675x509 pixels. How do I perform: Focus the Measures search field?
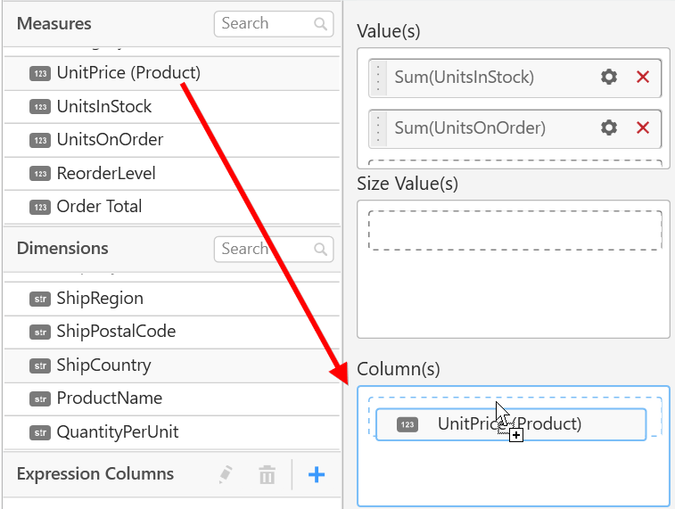(x=263, y=24)
